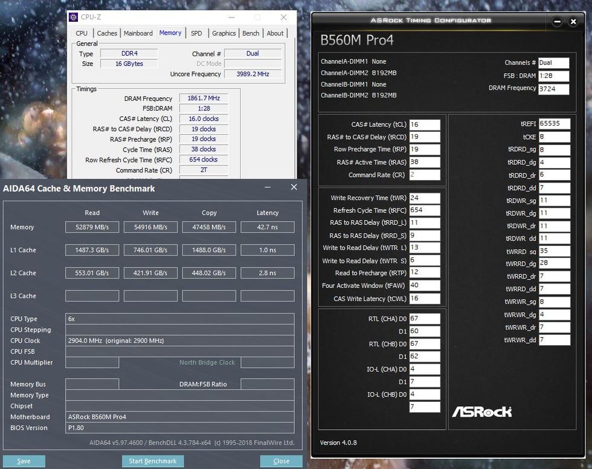Minimize the AIDA64 benchmark window
This screenshot has height=469, width=592.
point(268,188)
